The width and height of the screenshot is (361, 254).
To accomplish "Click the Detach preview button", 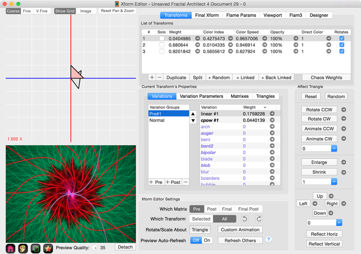I will 125,247.
